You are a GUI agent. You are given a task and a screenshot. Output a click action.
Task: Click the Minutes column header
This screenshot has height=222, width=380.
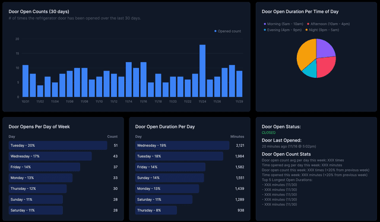pos(237,137)
